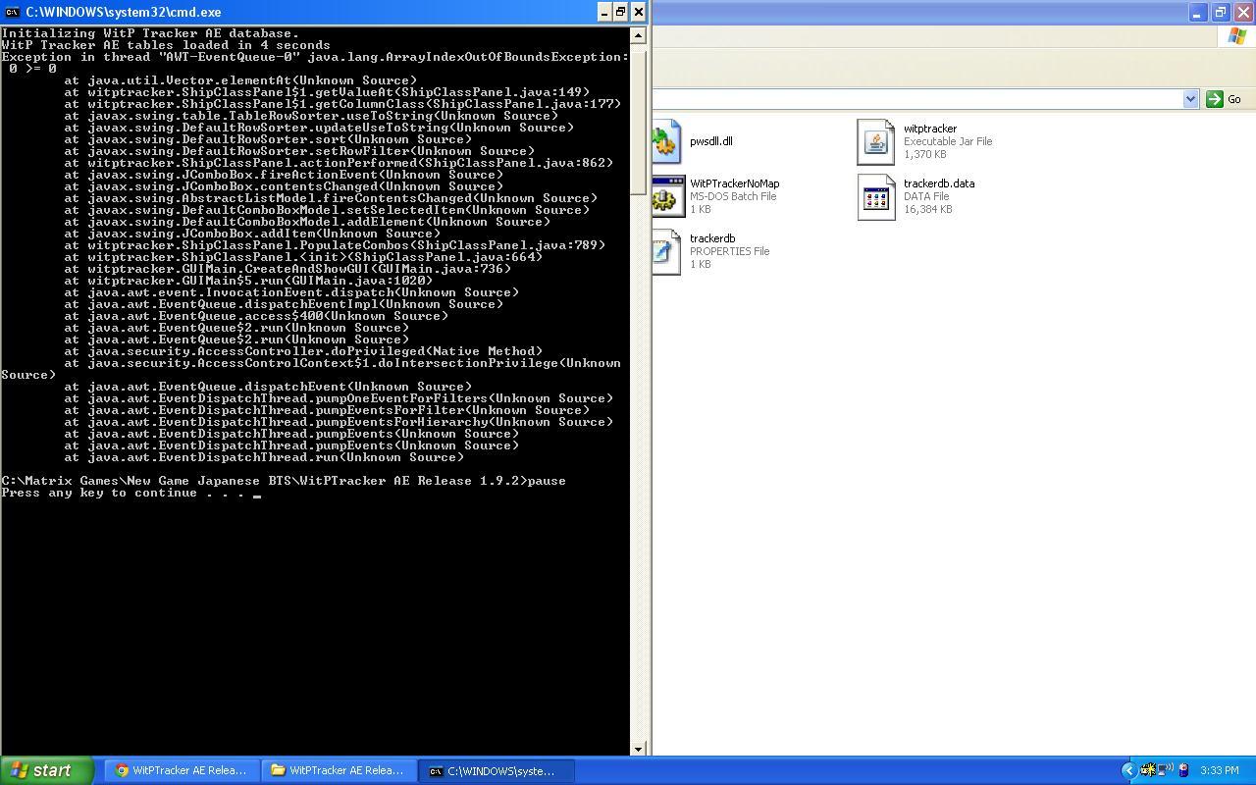Select the trackerdb.data DATA file icon
1256x785 pixels.
click(876, 197)
